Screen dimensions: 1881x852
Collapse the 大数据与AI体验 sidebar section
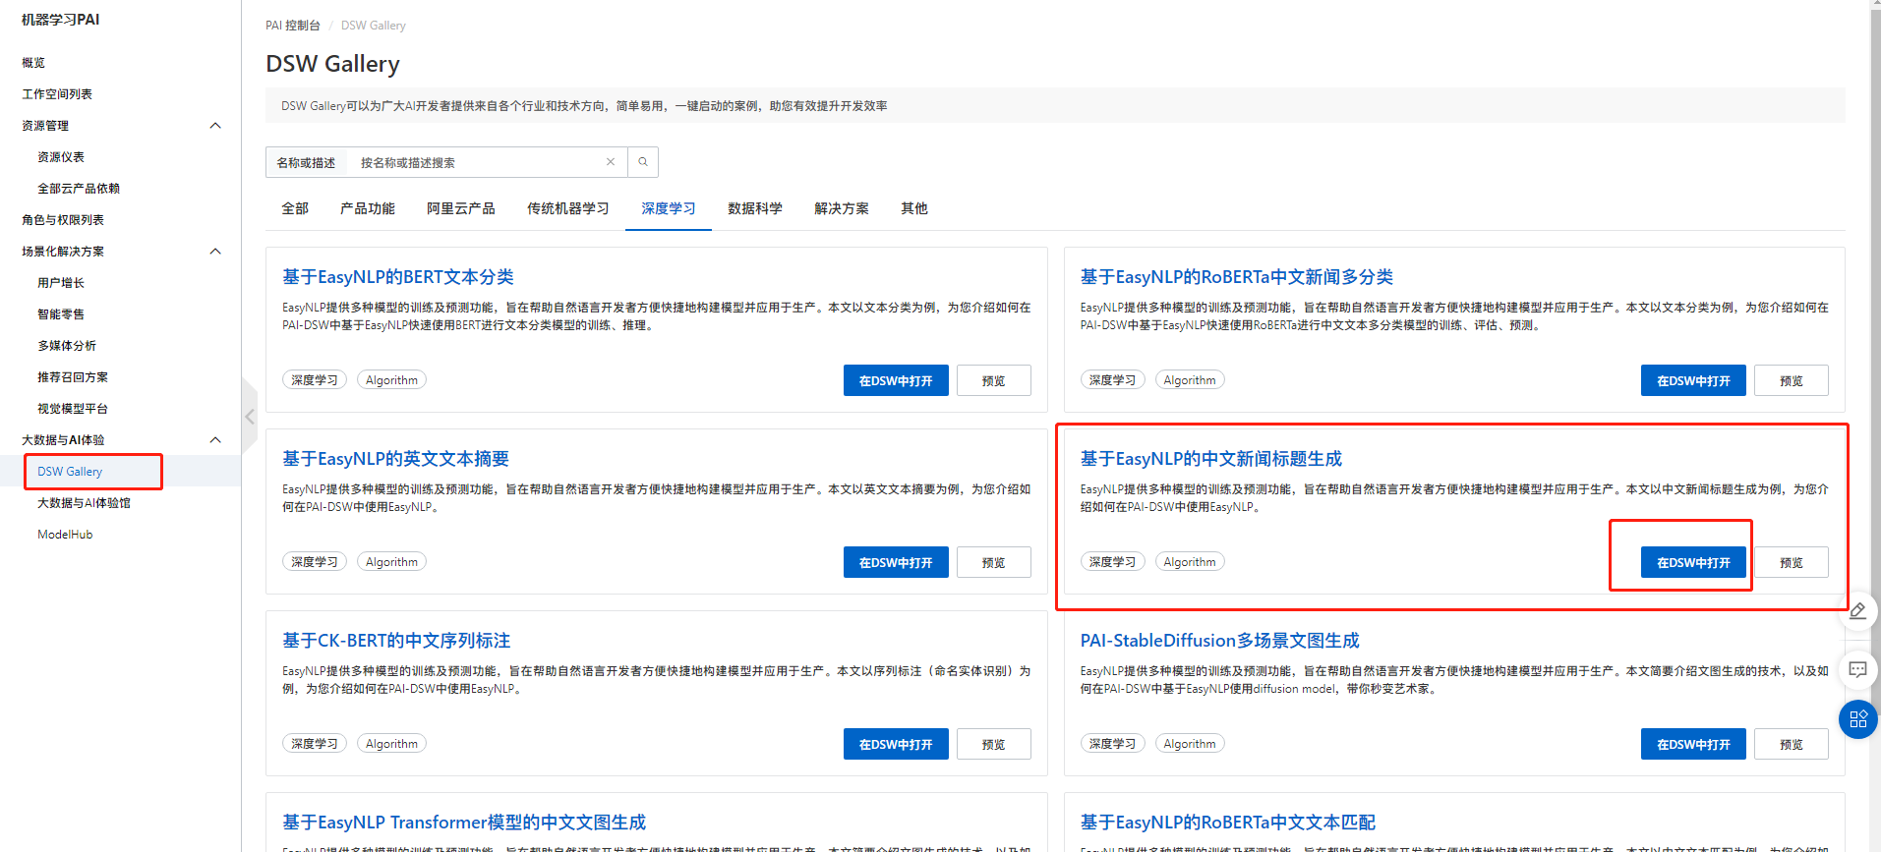point(215,440)
